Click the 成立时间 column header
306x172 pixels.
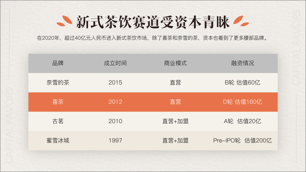115,63
